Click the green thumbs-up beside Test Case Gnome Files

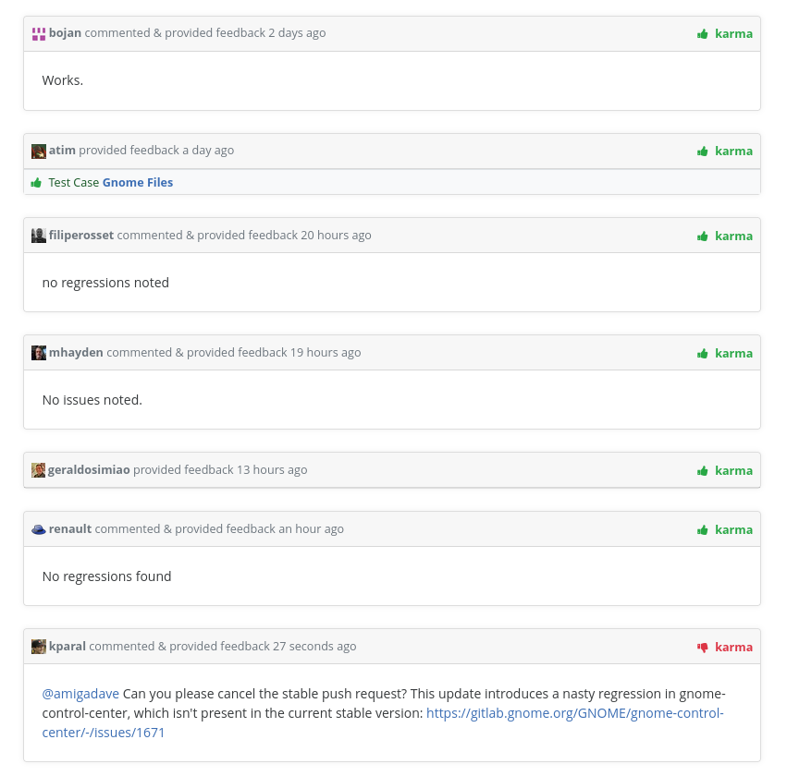(x=37, y=182)
